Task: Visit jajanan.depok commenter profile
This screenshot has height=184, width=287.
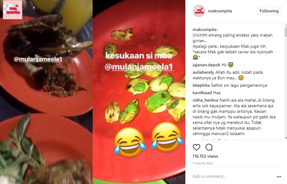Action: click(206, 65)
